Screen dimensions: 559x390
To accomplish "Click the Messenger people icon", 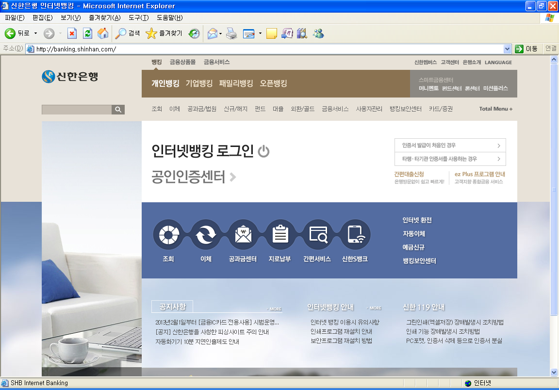I will click(x=318, y=33).
